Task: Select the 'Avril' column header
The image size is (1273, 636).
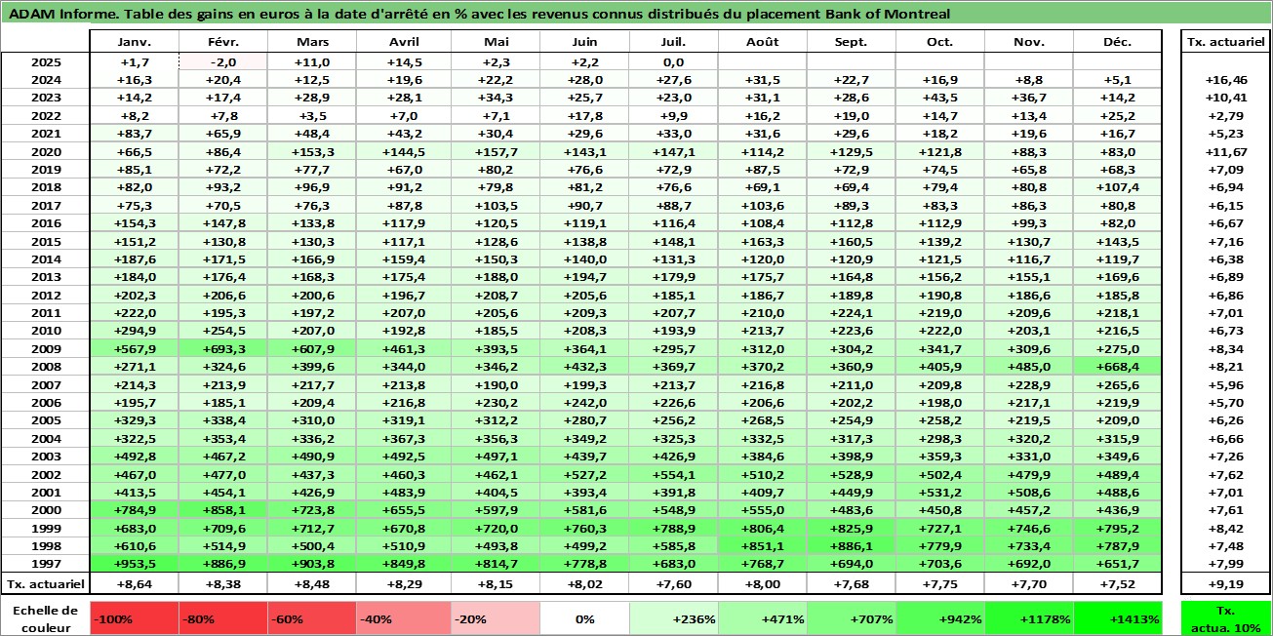Action: pos(403,42)
